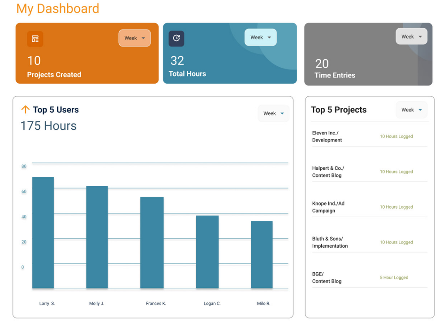The image size is (448, 322).
Task: Click the 10 value on the Projects Created card
Action: 34,60
